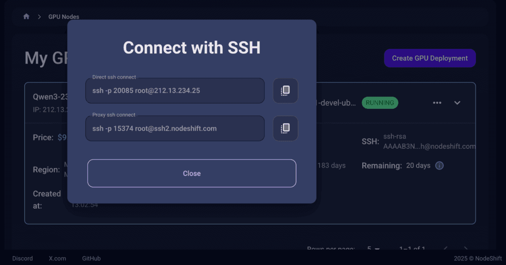Open the GitHub footer link
This screenshot has height=265, width=506.
click(x=91, y=258)
